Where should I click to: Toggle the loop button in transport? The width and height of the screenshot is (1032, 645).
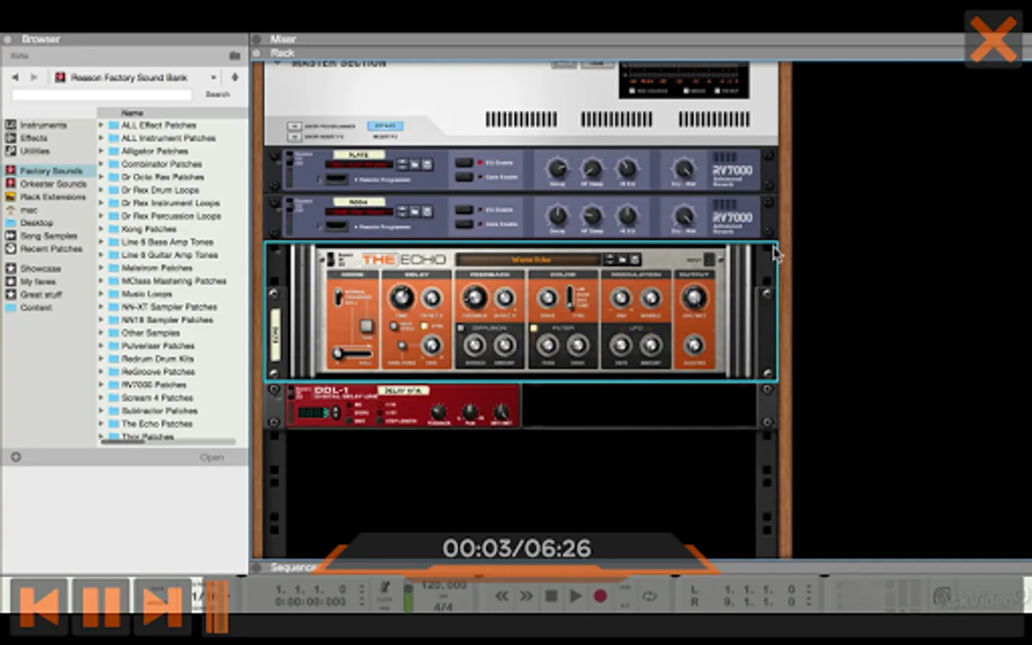click(x=649, y=596)
